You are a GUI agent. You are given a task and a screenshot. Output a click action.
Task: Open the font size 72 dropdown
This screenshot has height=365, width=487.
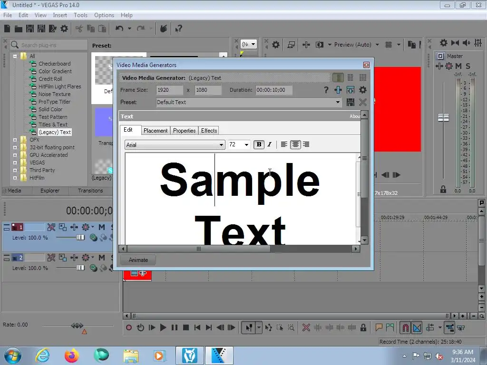click(246, 144)
